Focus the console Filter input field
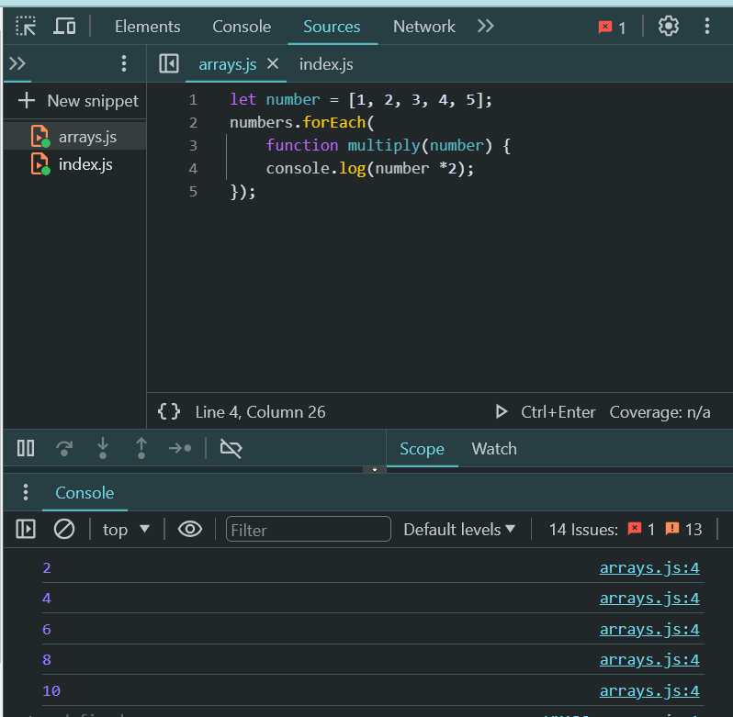 (x=308, y=529)
